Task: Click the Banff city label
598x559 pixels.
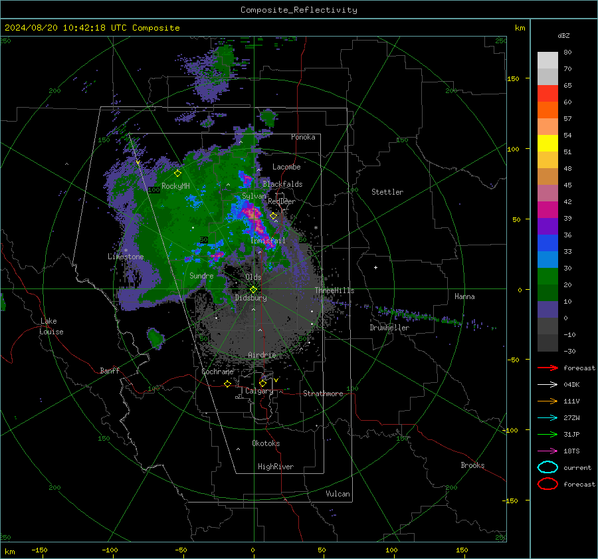Action: pos(110,371)
